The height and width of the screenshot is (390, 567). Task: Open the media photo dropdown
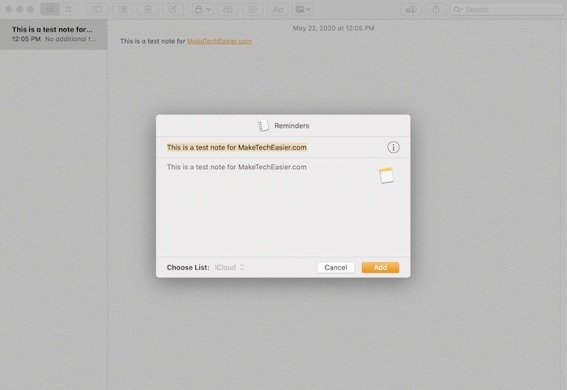(303, 10)
